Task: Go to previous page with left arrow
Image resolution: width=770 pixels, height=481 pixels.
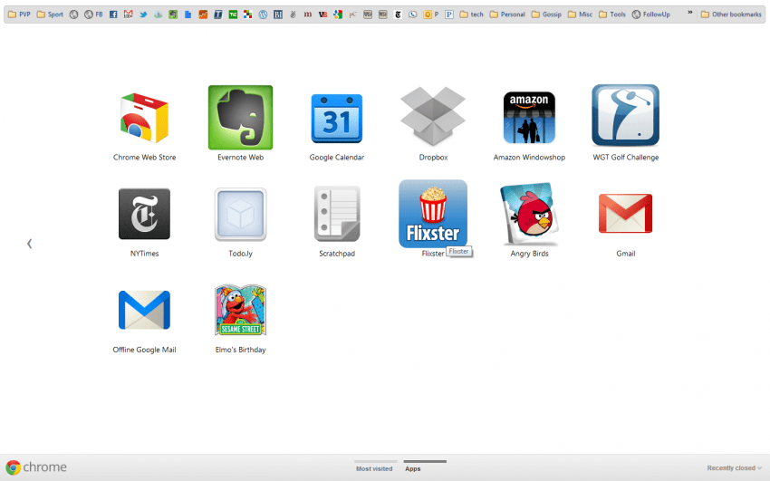Action: pyautogui.click(x=30, y=244)
